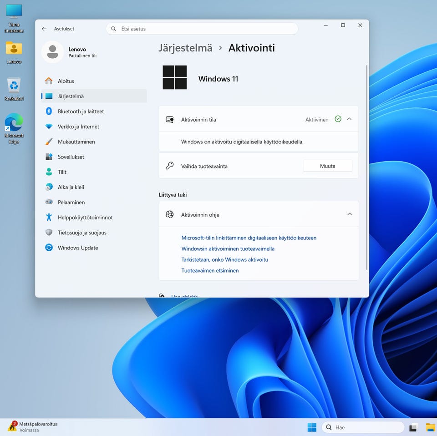The height and width of the screenshot is (436, 437).
Task: Open the Metsäpalovaroitus weather widget
Action: pos(32,427)
